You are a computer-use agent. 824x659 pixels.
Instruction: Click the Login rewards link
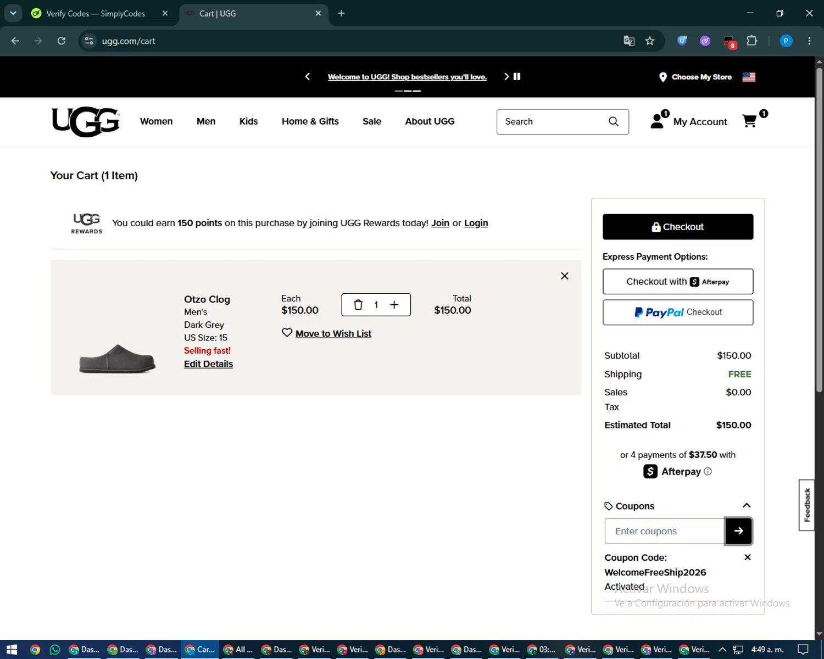[x=476, y=223]
